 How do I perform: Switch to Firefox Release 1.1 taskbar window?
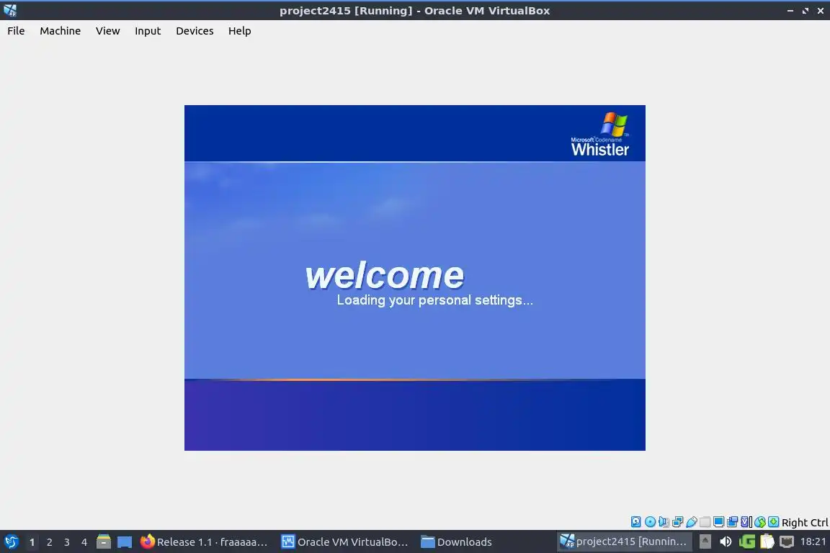point(204,542)
